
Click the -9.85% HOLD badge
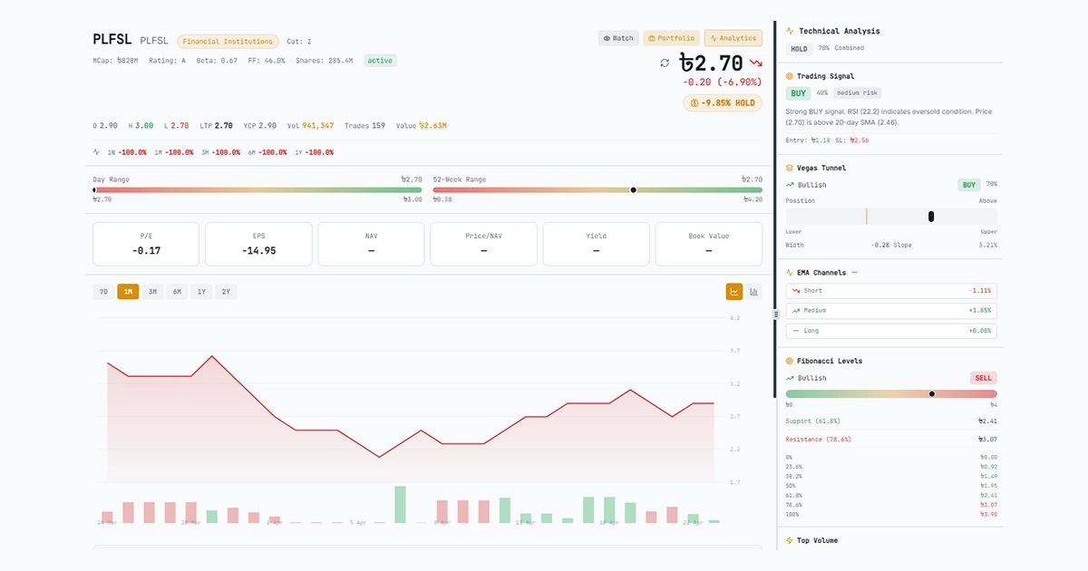[723, 103]
